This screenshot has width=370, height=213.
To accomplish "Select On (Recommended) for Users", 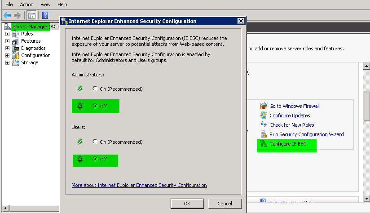I will pyautogui.click(x=95, y=142).
